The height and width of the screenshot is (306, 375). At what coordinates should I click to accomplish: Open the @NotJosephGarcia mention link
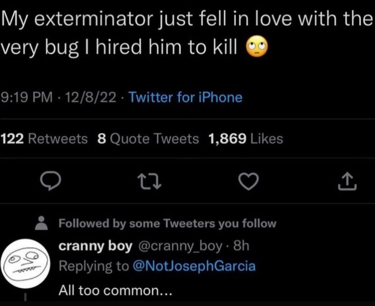(x=194, y=266)
